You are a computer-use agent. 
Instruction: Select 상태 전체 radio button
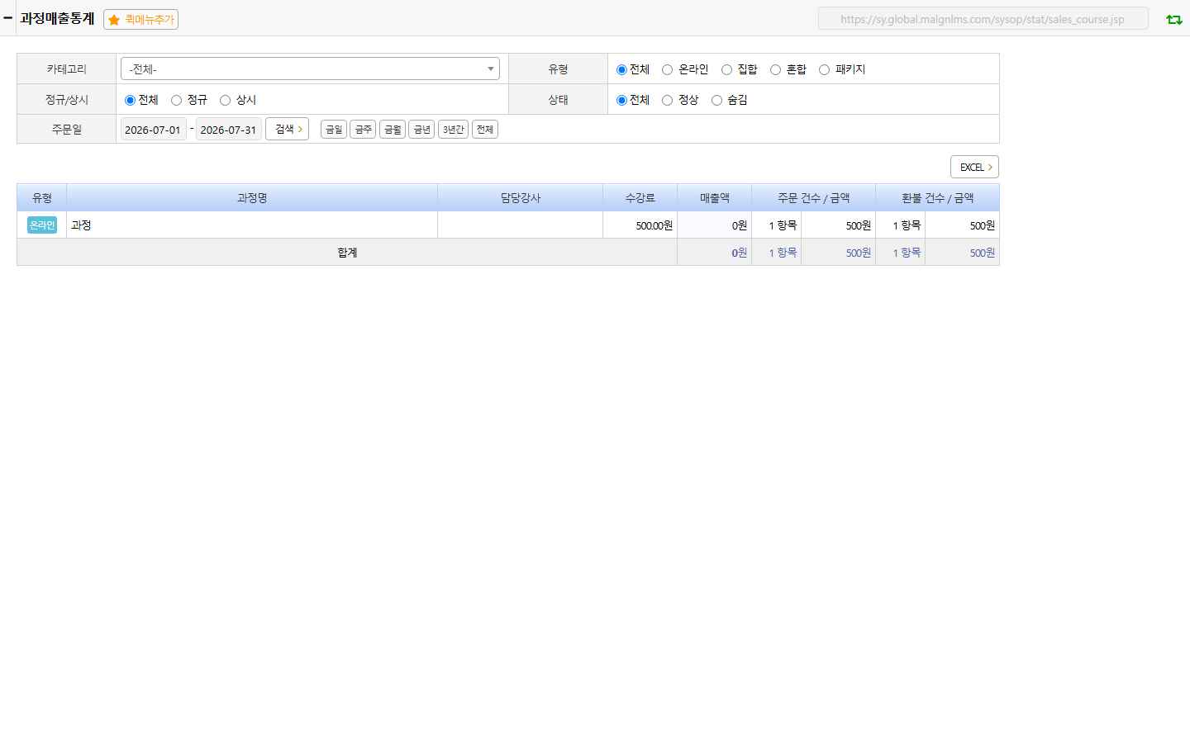[621, 100]
